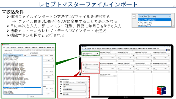Viewport: 176px width, 99px height.
Task: Switch to the TOP tab in the left window
Action: pos(4,48)
